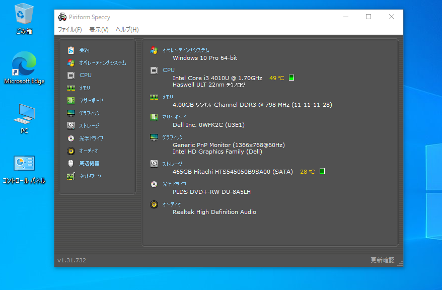
Task: Click the Realtek High Definition Audio text
Action: (x=214, y=212)
